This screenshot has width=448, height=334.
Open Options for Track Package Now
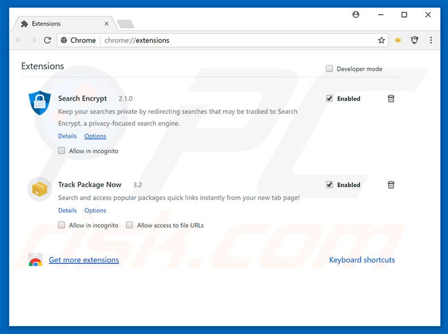(95, 210)
